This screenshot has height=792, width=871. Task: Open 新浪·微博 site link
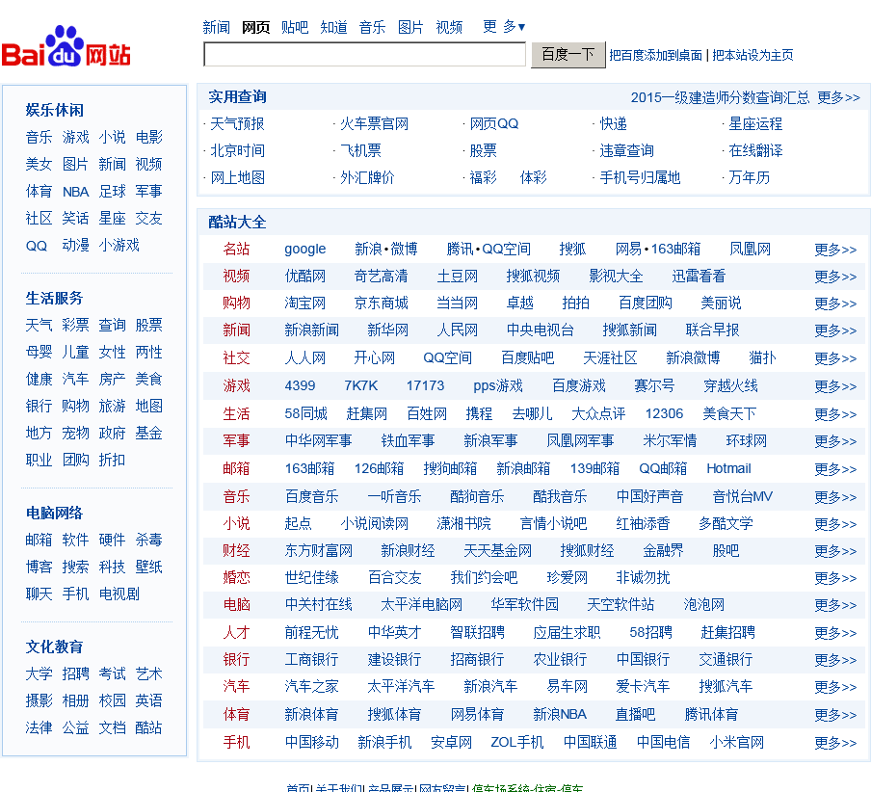[386, 249]
